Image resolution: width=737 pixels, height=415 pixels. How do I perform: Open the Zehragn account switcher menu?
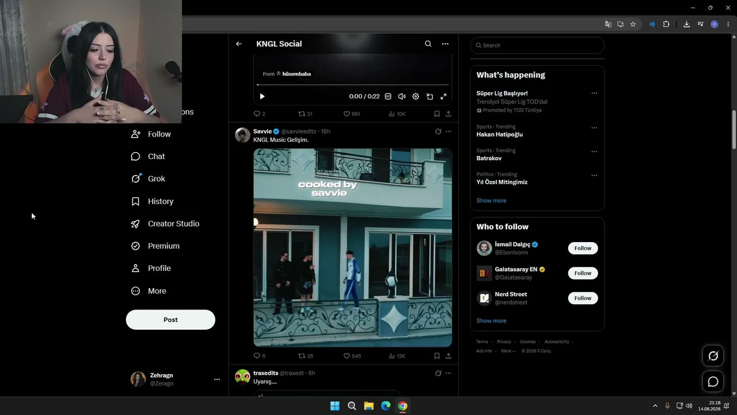click(x=176, y=379)
